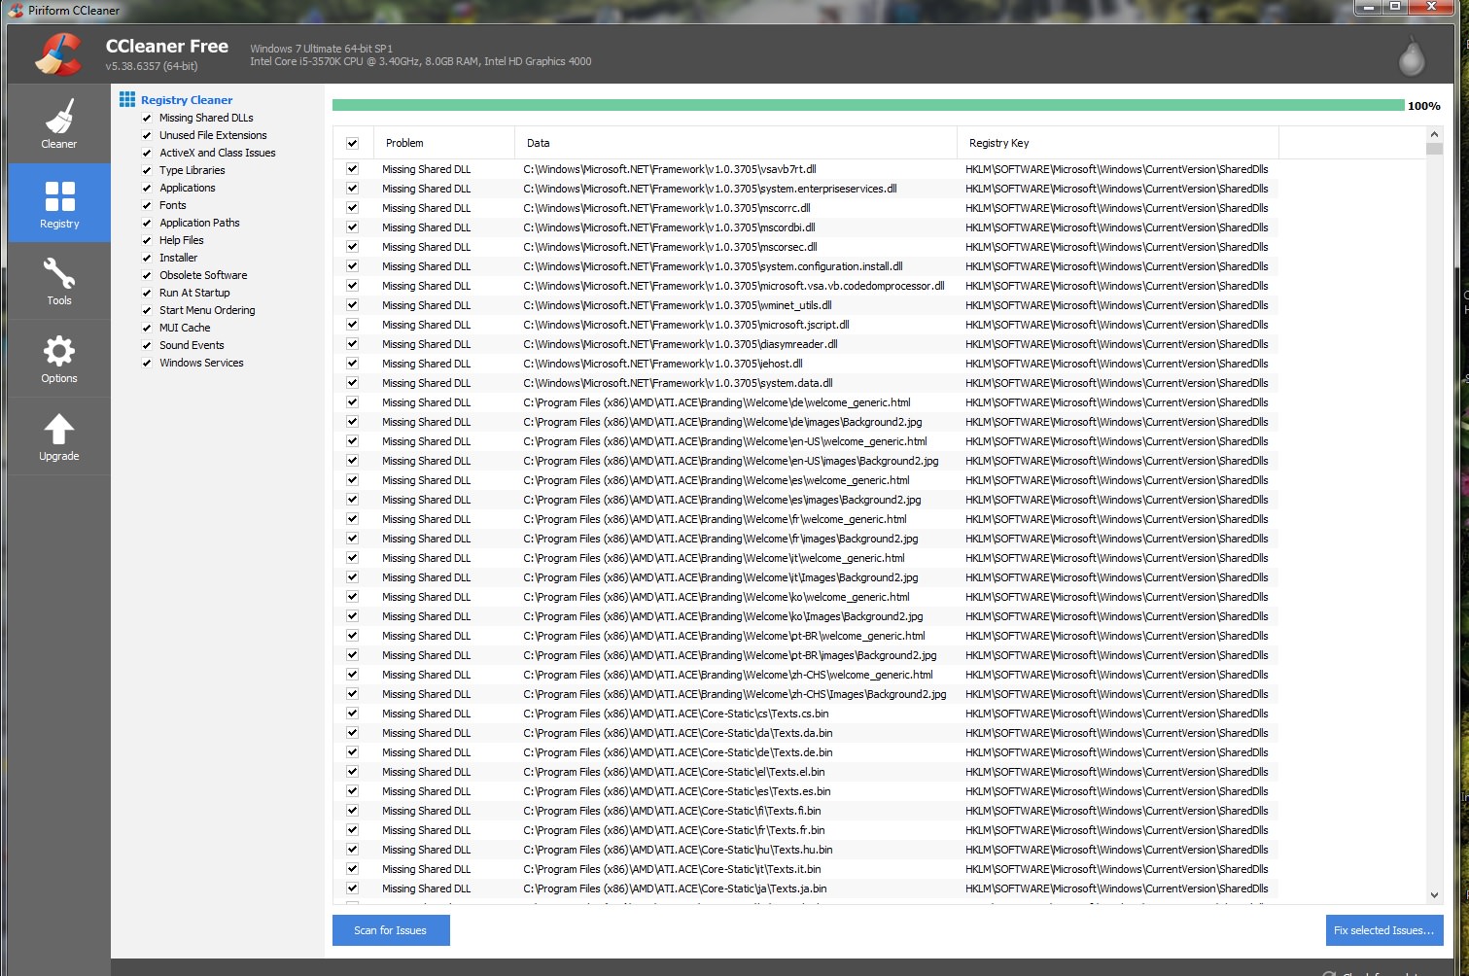Toggle the Fonts checkbox

point(147,206)
